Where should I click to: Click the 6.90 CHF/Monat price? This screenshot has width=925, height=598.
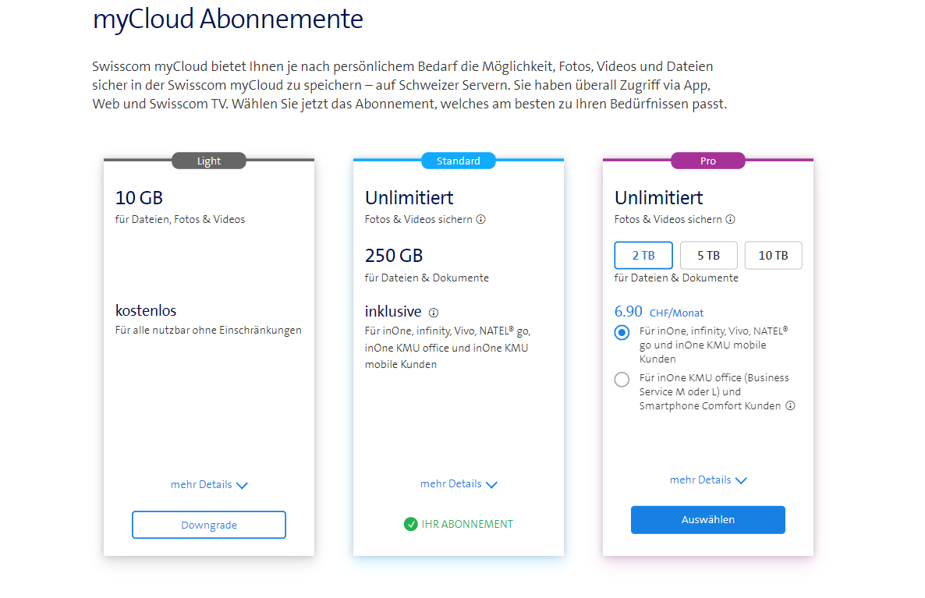click(x=659, y=312)
